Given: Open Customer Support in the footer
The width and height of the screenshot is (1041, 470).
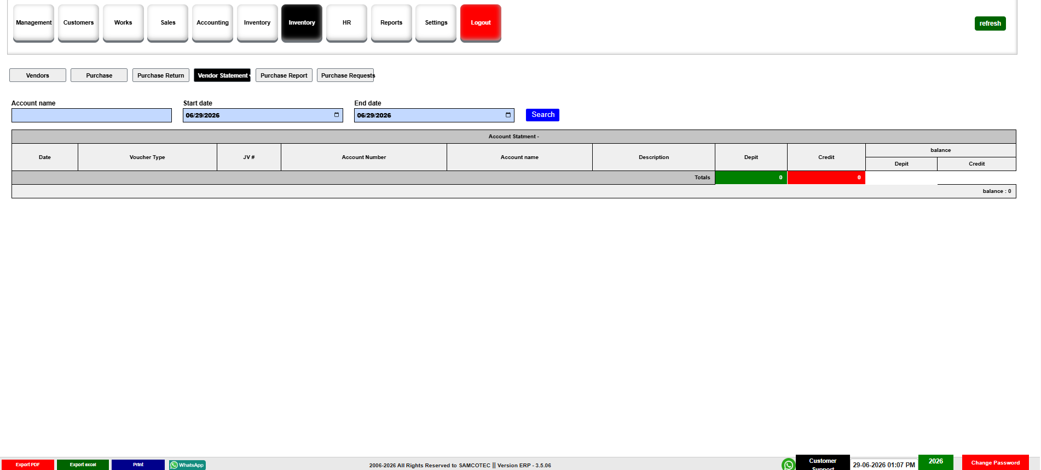Looking at the screenshot, I should point(823,463).
